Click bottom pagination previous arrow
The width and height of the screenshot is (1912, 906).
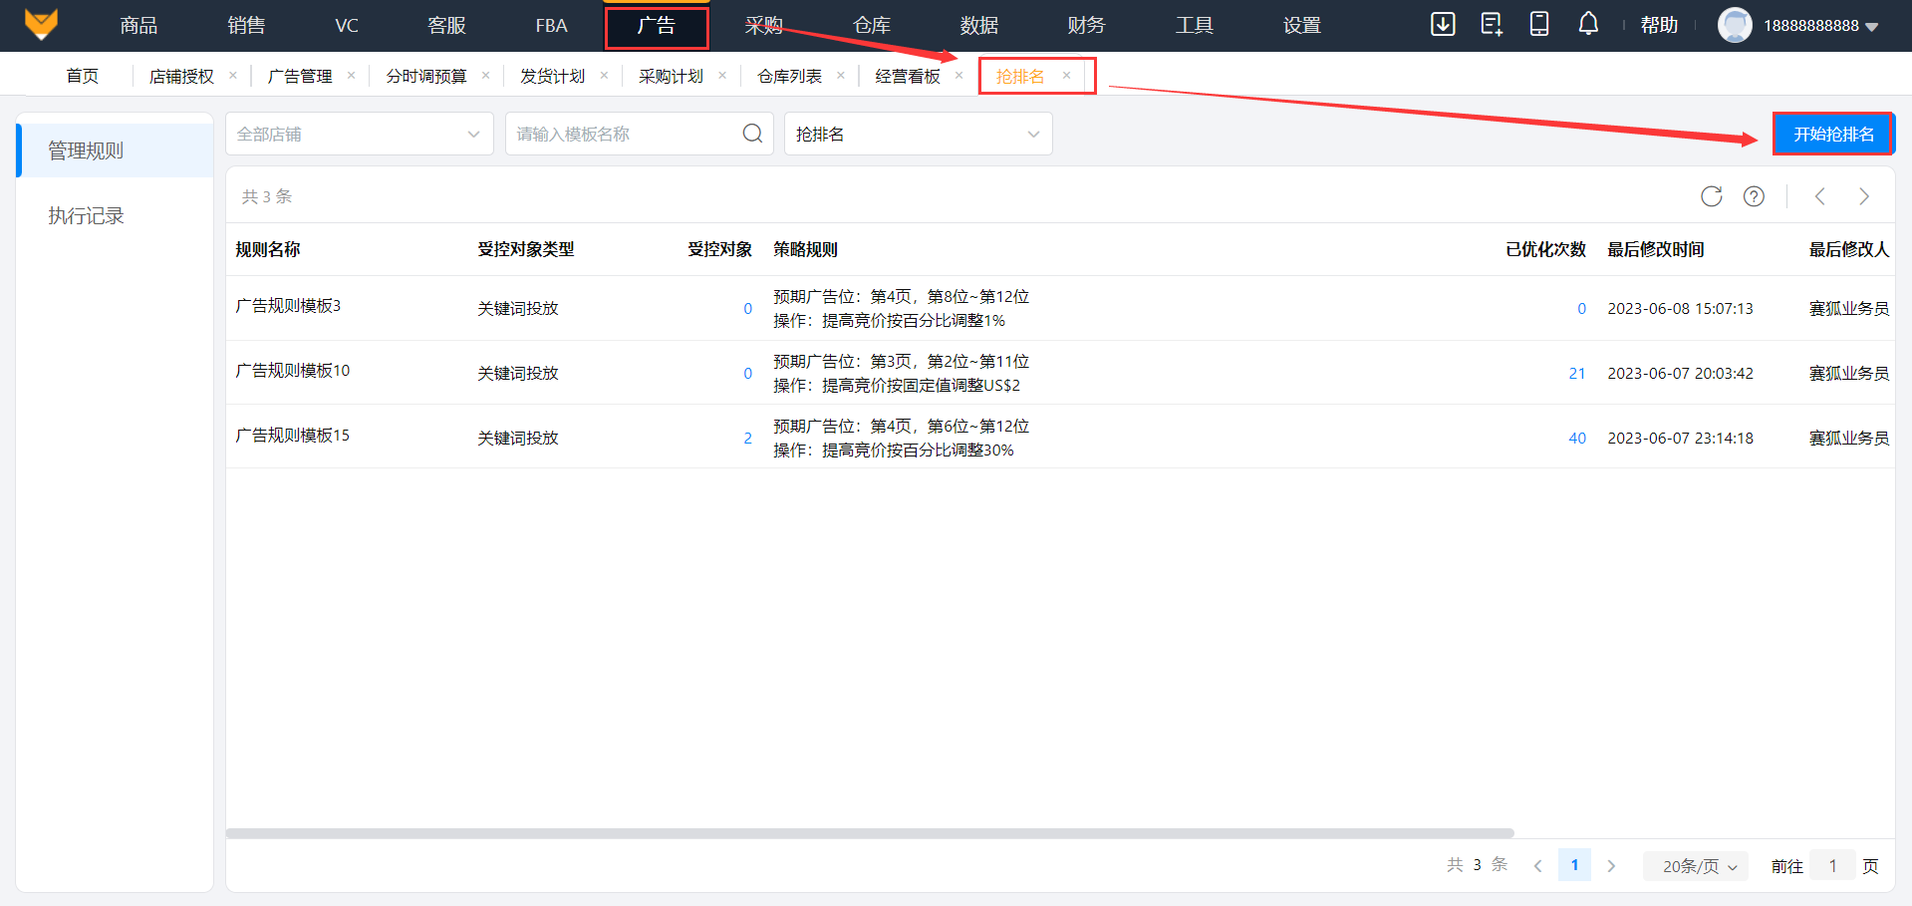tap(1538, 866)
